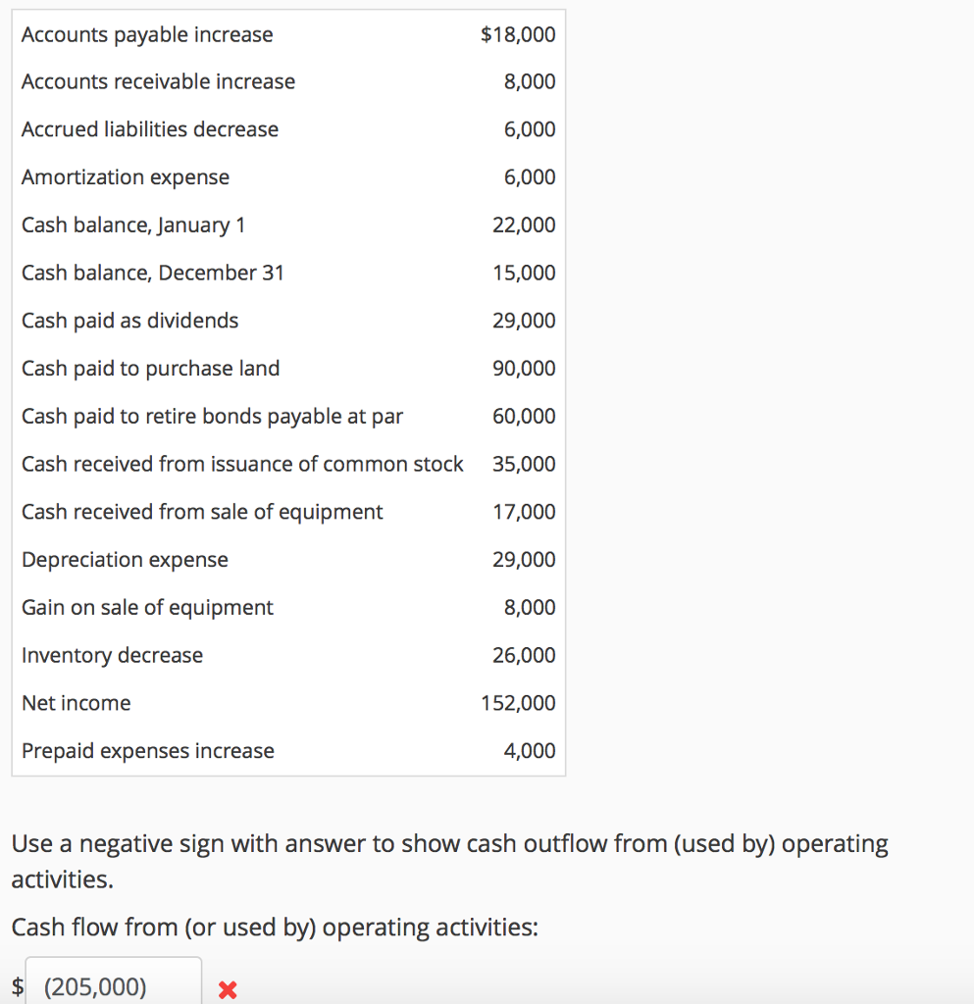Image resolution: width=974 pixels, height=1004 pixels.
Task: Click the red X incorrect answer icon
Action: pos(228,989)
